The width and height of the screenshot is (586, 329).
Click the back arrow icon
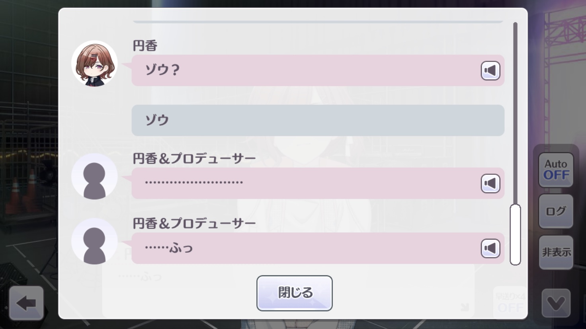(x=26, y=303)
